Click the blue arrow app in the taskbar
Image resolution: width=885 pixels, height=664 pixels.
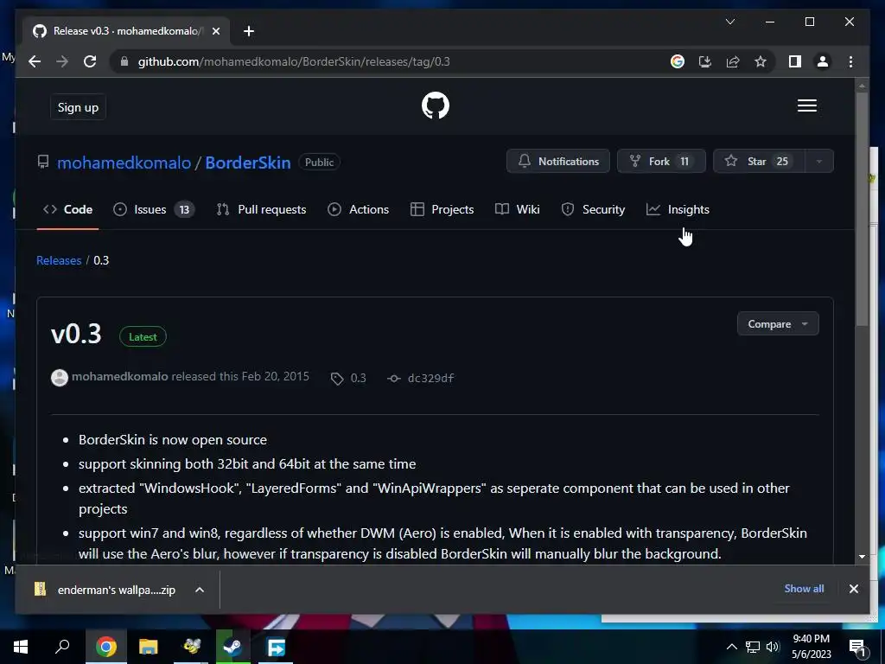276,647
